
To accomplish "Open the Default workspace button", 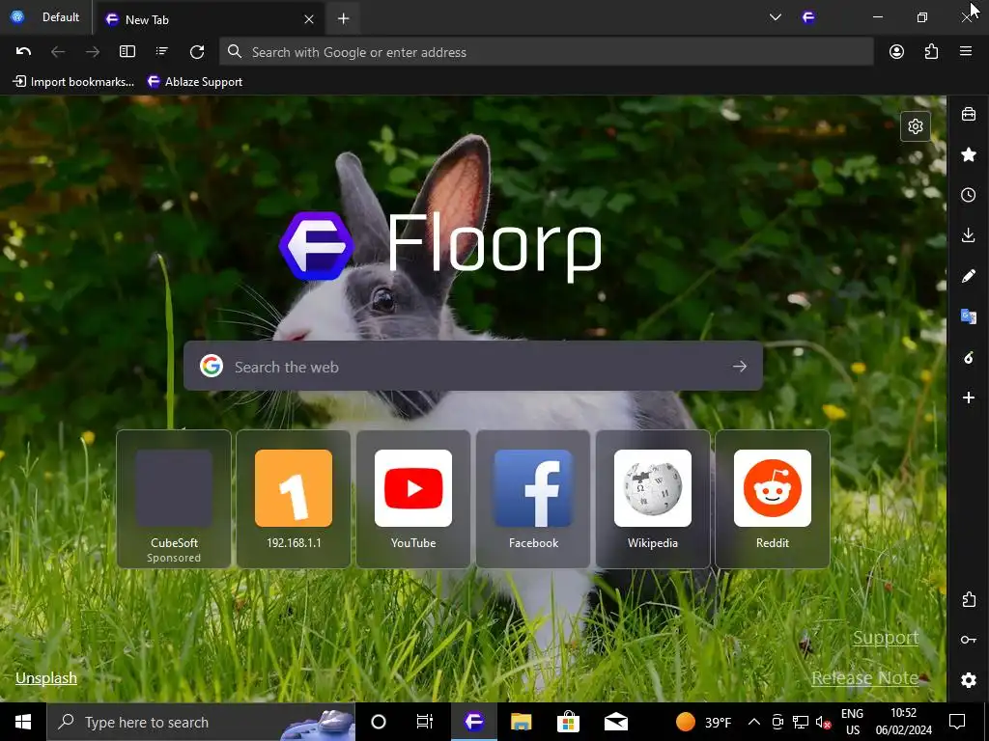I will (46, 17).
